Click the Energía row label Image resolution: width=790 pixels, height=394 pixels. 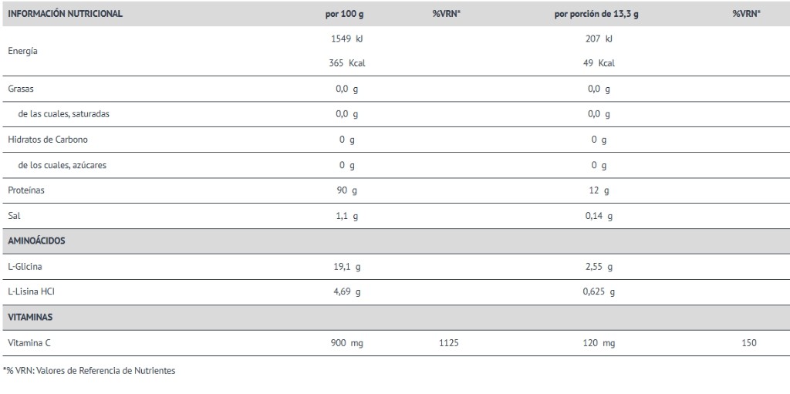(x=22, y=51)
